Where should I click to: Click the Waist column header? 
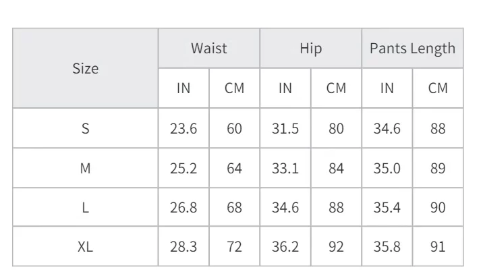click(x=209, y=49)
